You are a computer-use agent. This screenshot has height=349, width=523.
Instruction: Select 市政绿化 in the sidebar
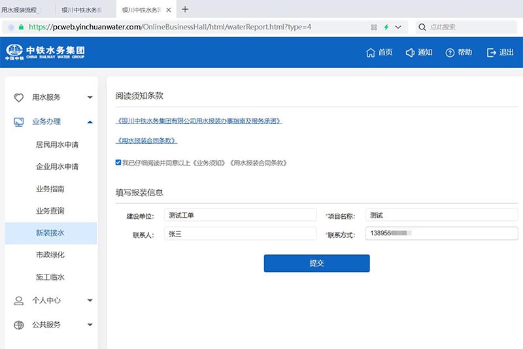(50, 255)
